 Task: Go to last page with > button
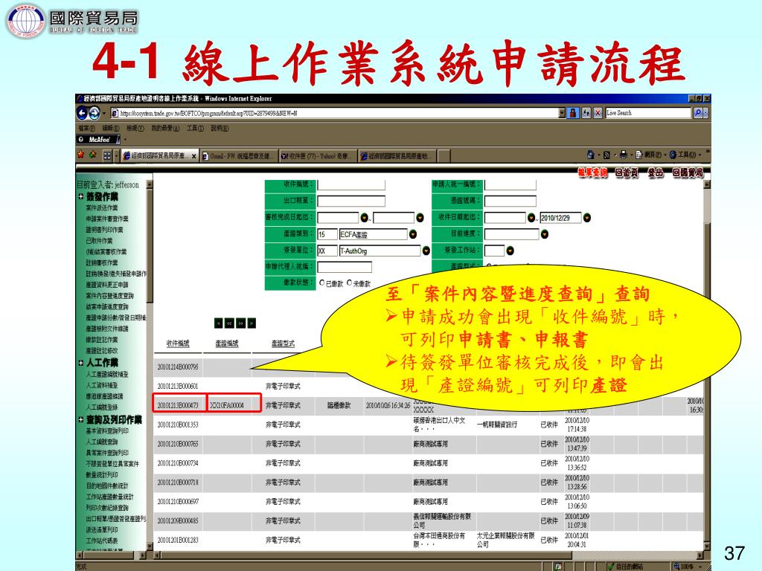coord(252,323)
